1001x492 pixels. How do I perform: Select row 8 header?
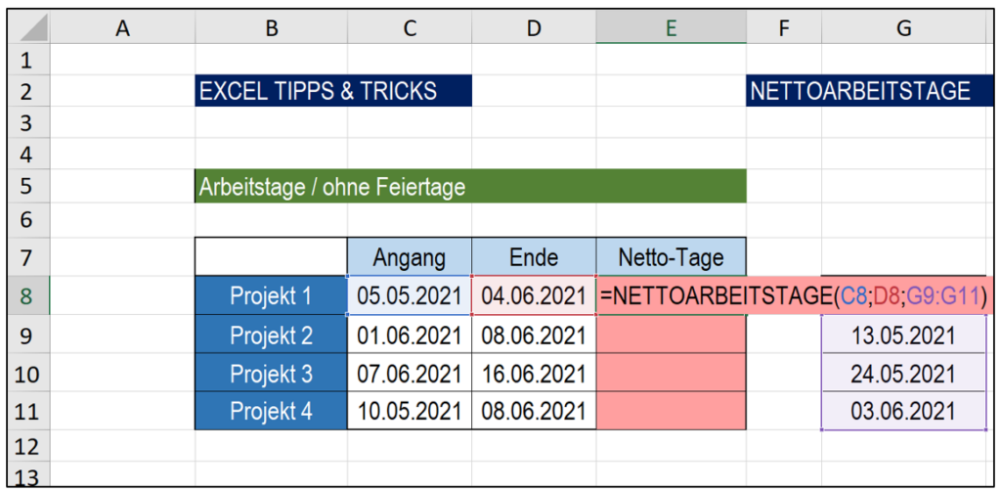click(x=25, y=296)
